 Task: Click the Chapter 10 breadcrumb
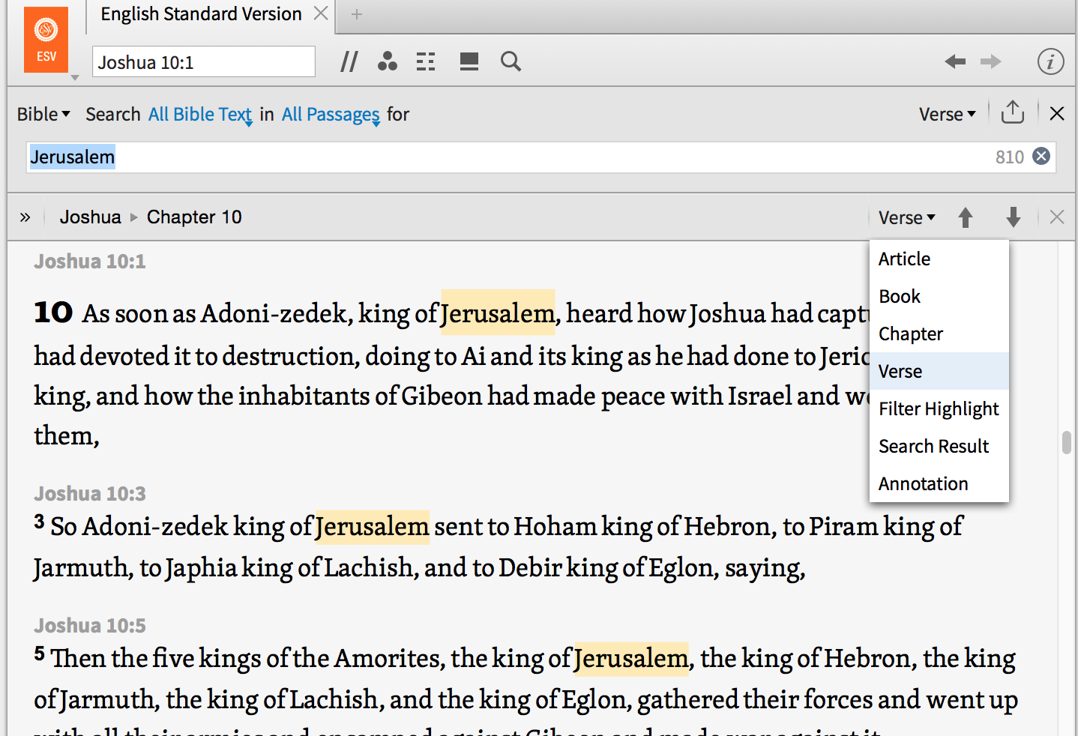(194, 217)
